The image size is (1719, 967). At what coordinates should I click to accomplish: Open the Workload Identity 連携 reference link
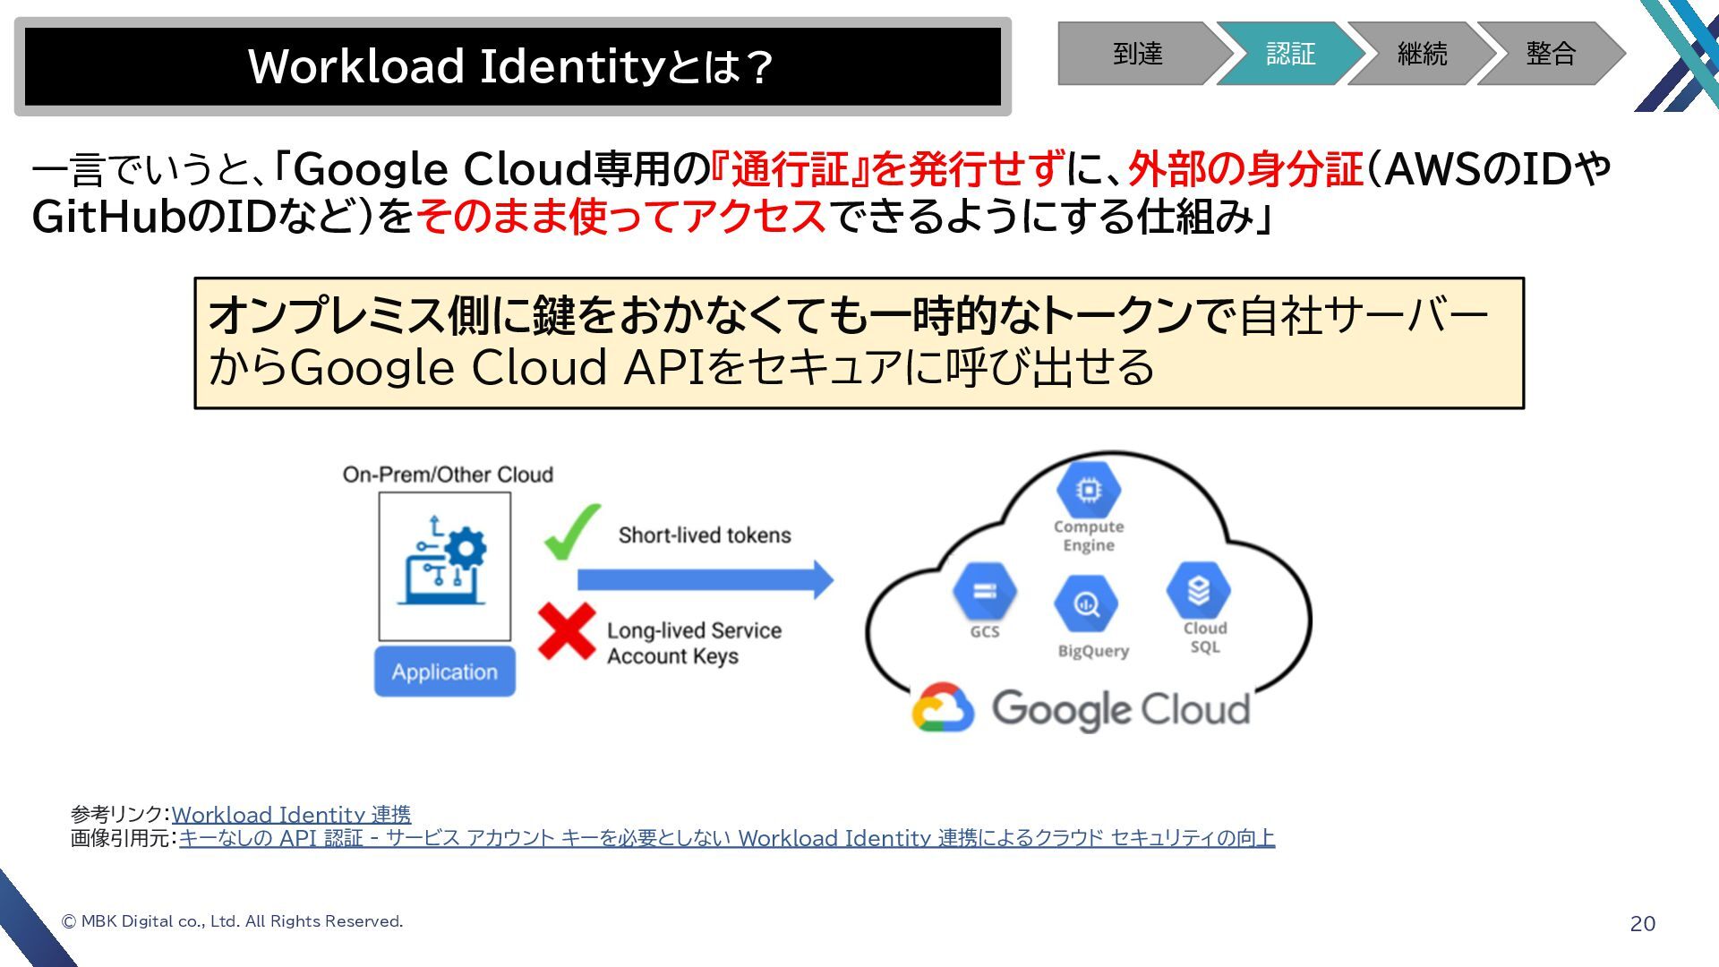pos(291,815)
